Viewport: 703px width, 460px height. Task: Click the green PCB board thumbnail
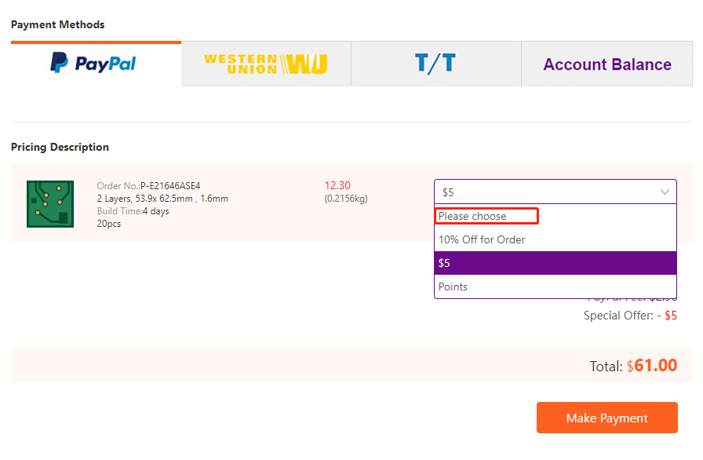click(x=50, y=204)
